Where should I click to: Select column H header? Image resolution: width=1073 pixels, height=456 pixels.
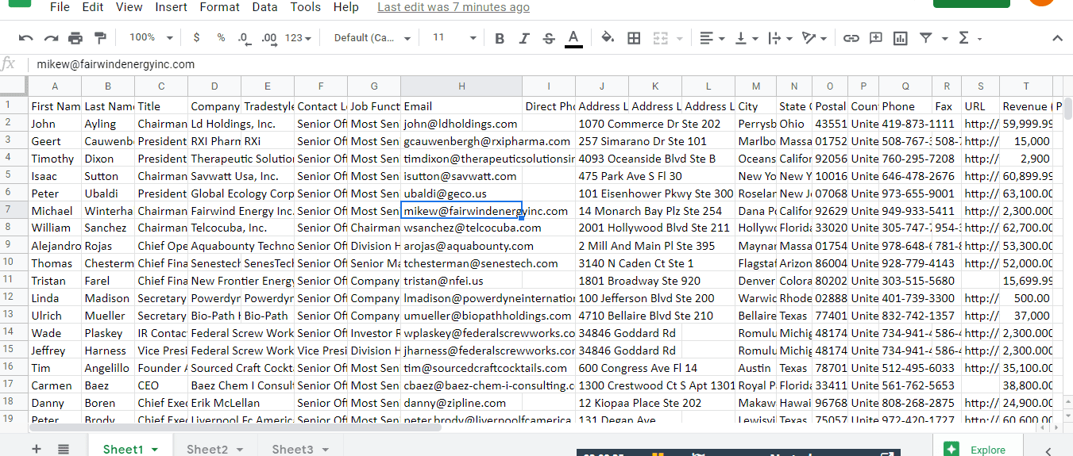point(461,86)
